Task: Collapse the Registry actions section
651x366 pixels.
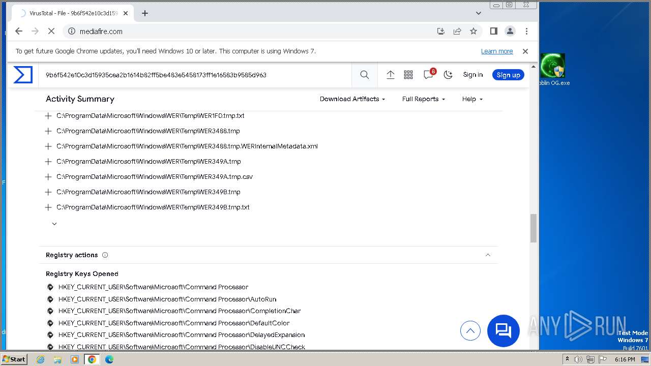Action: pyautogui.click(x=488, y=255)
